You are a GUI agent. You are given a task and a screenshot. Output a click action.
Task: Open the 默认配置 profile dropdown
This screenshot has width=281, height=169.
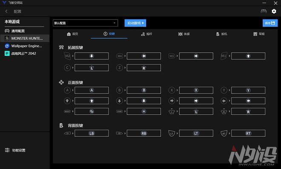[x=85, y=23]
